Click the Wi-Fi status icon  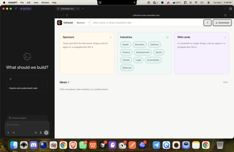coord(196,3)
